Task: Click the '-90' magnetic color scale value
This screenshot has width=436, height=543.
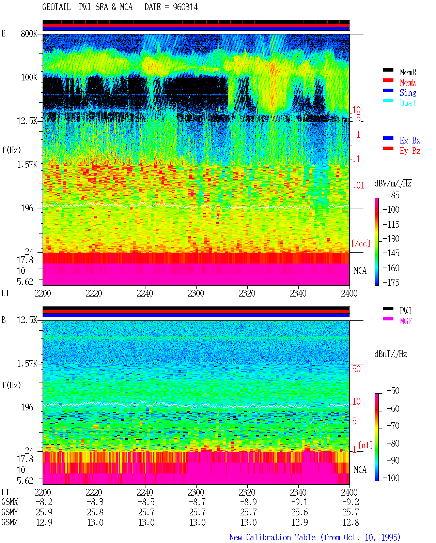Action: [393, 461]
